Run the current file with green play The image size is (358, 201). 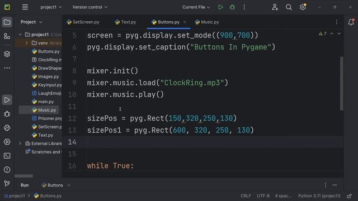click(220, 7)
